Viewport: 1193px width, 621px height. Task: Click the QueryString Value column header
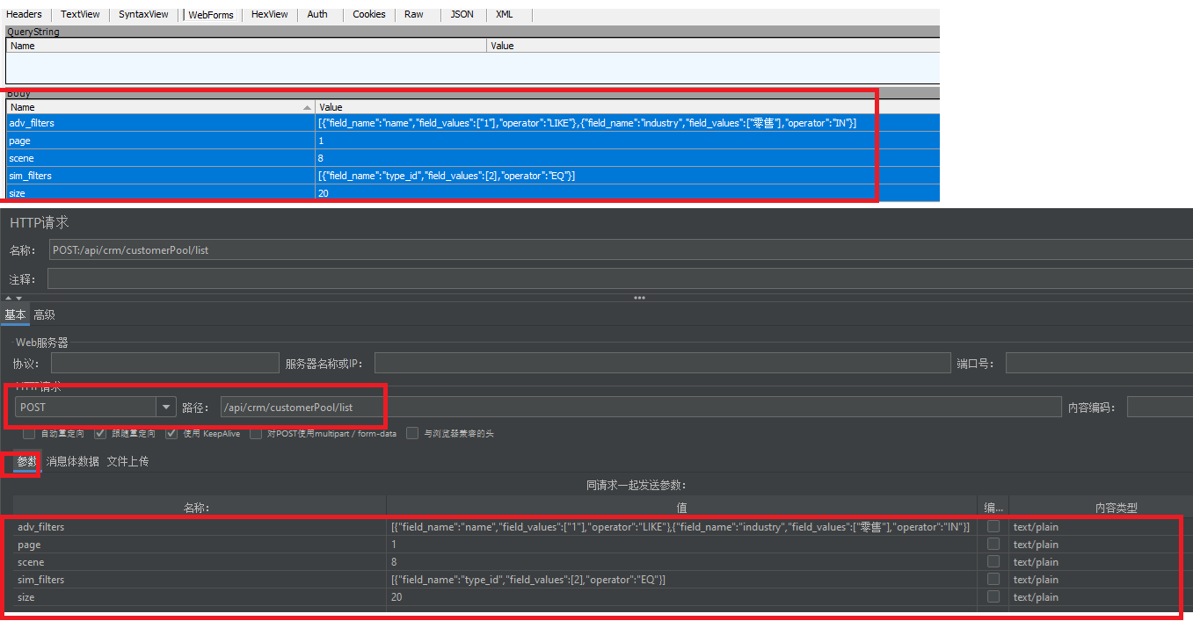click(x=713, y=46)
